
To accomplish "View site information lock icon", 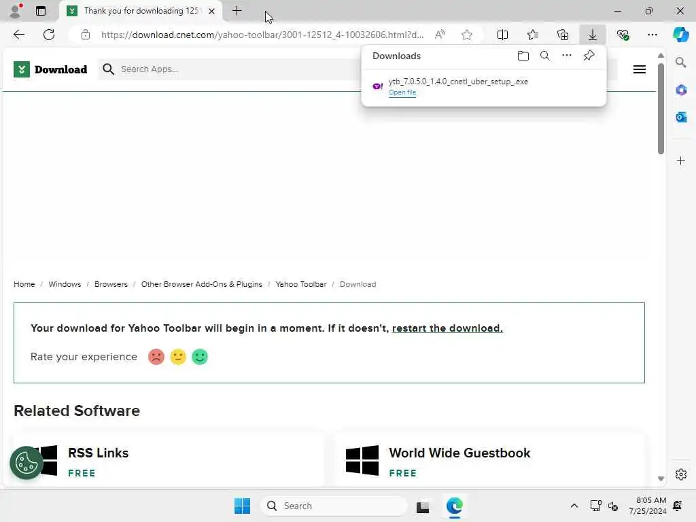I will click(86, 35).
